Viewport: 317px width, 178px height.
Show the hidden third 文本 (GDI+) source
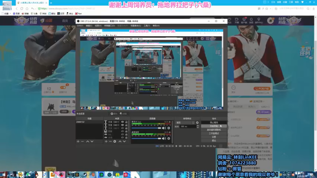coord(122,128)
